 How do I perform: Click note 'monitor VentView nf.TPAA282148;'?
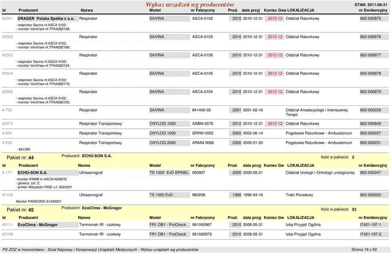44,29
